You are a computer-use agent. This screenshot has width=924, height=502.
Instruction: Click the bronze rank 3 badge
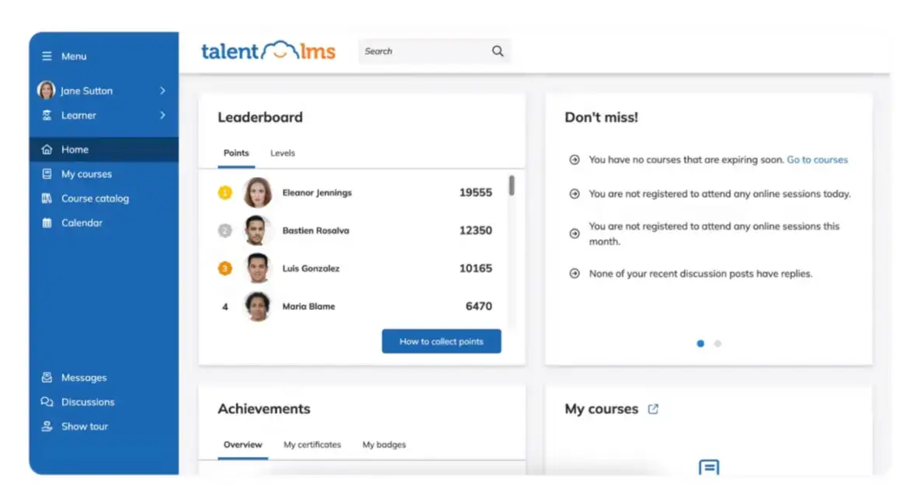pos(224,268)
